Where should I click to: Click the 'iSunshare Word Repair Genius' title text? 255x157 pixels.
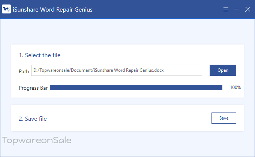coord(53,10)
